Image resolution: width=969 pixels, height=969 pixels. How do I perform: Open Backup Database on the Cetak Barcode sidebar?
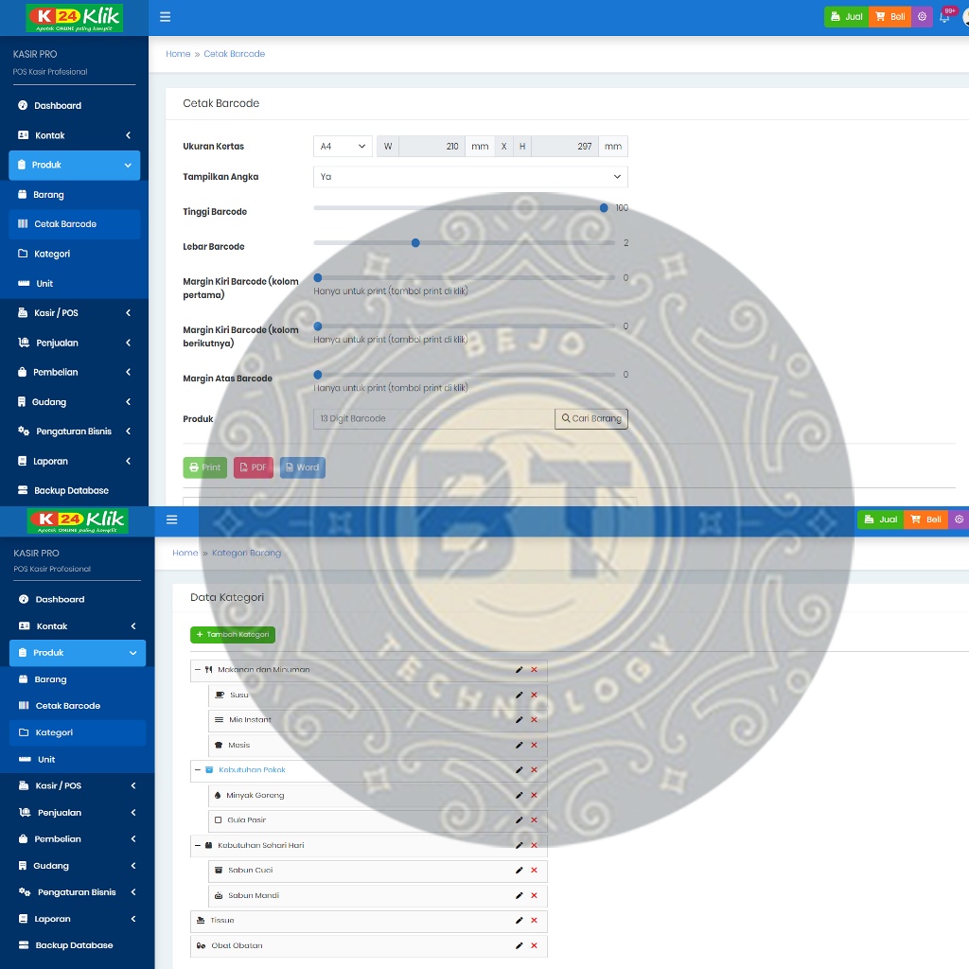[x=74, y=491]
